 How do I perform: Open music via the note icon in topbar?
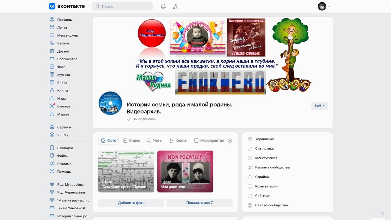pyautogui.click(x=175, y=6)
